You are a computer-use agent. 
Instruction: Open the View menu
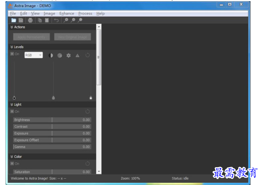35,14
